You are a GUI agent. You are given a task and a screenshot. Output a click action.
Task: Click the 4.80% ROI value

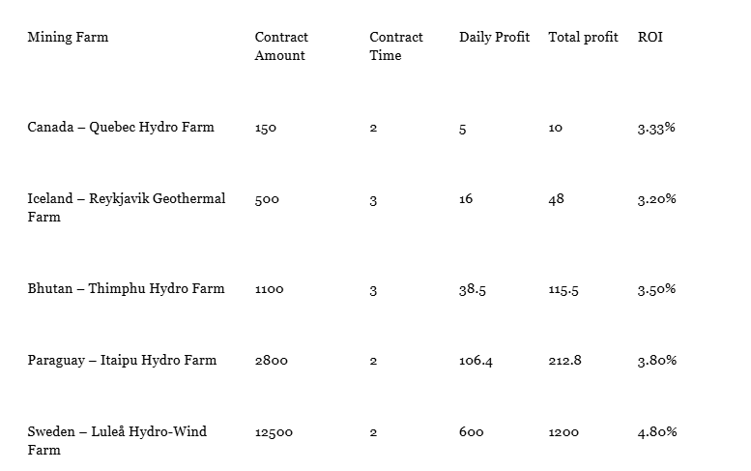click(657, 433)
